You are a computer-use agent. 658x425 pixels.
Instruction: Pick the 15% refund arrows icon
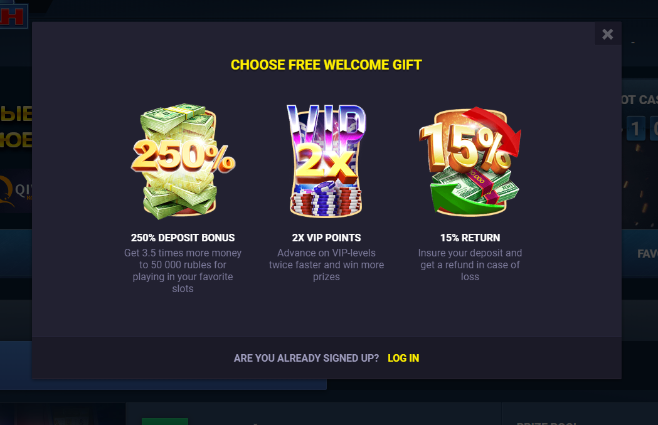point(470,161)
